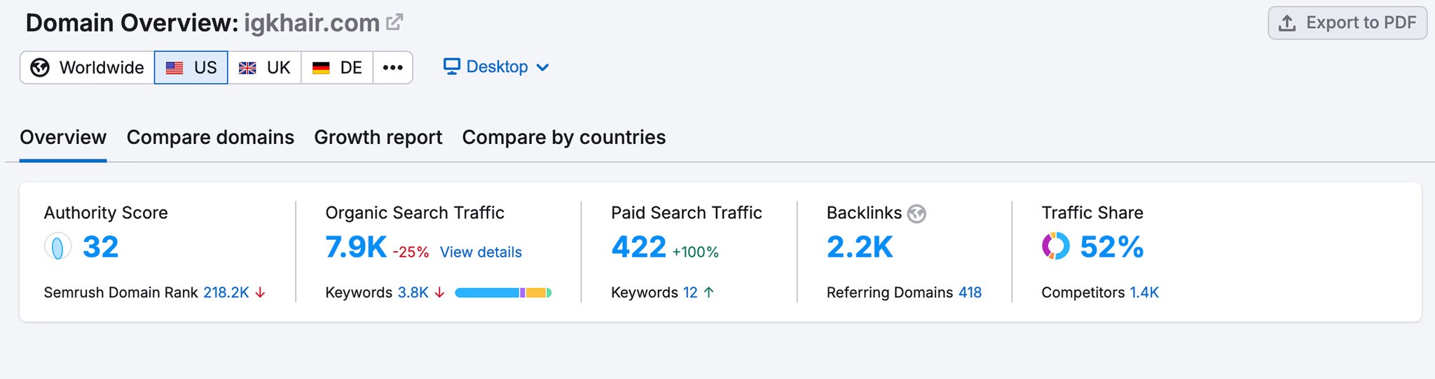Click the Traffic Share label
This screenshot has height=379, width=1435.
1092,213
